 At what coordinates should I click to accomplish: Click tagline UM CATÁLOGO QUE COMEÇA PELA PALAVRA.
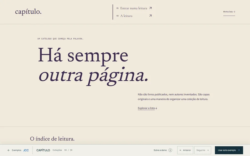tap(61, 39)
